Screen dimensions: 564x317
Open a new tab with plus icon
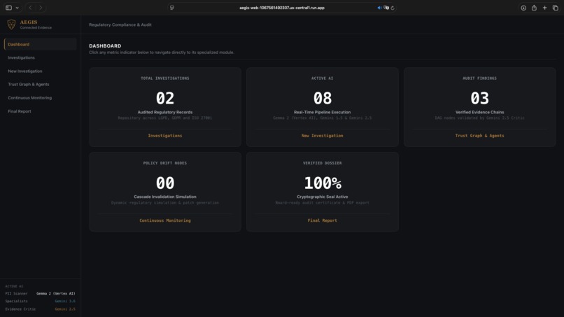[544, 8]
